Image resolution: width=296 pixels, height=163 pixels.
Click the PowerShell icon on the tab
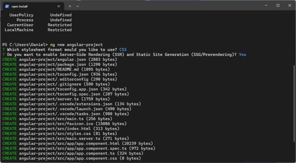[7, 6]
